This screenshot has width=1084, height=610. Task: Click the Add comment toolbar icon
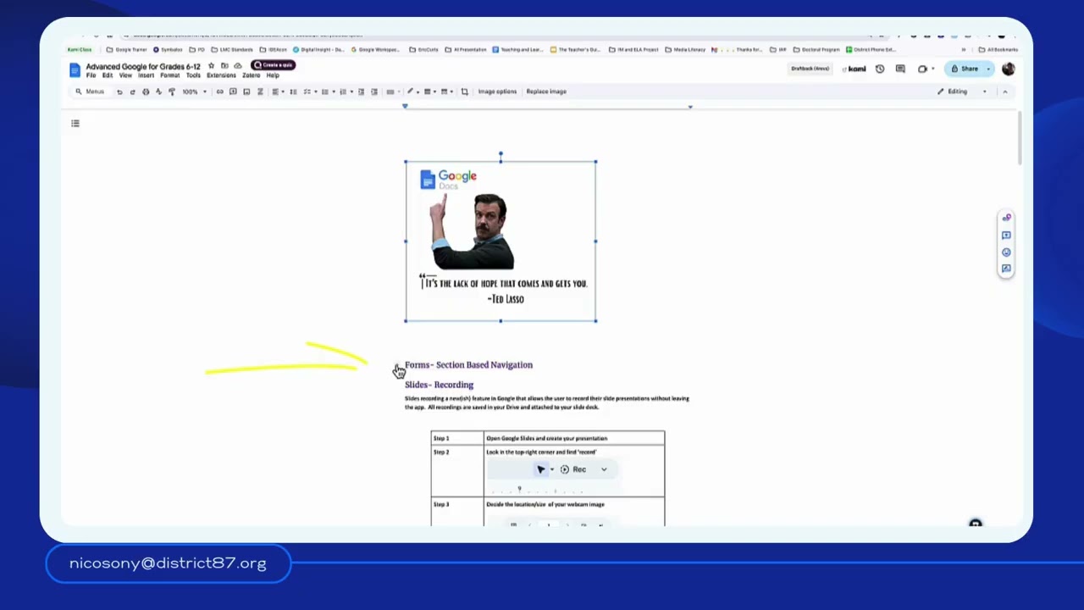[233, 91]
